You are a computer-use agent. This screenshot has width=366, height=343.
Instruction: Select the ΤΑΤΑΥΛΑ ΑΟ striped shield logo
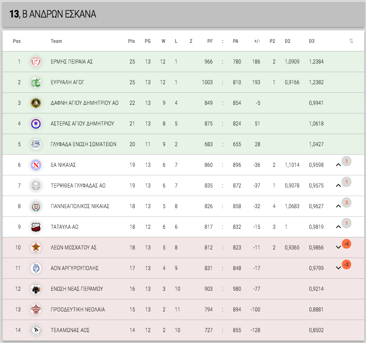36,227
